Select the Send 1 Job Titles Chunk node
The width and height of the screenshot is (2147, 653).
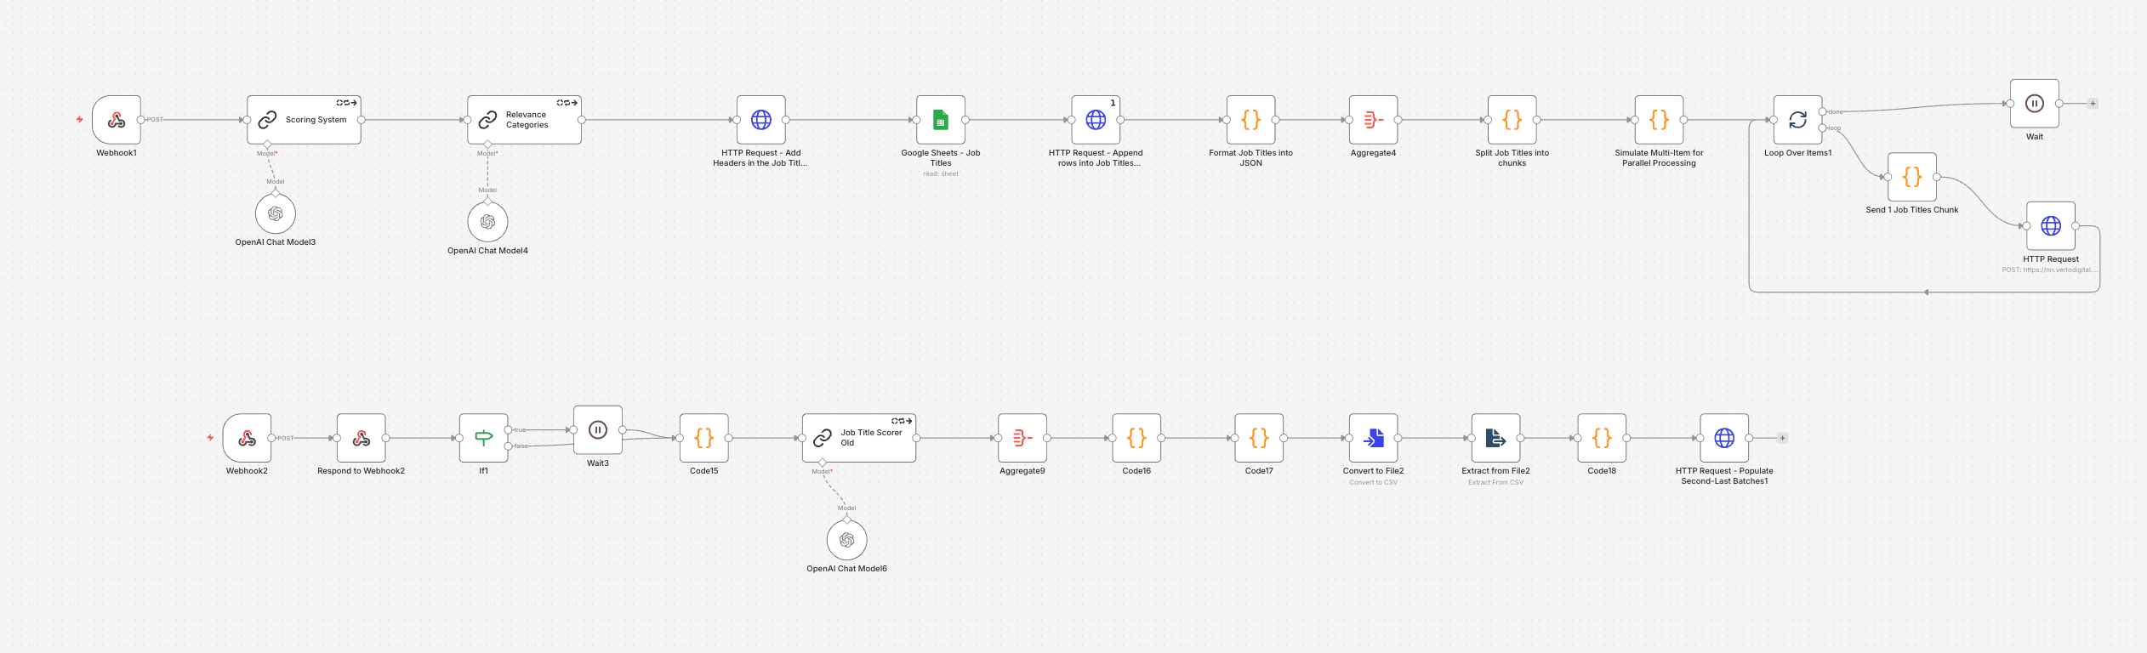tap(1911, 177)
